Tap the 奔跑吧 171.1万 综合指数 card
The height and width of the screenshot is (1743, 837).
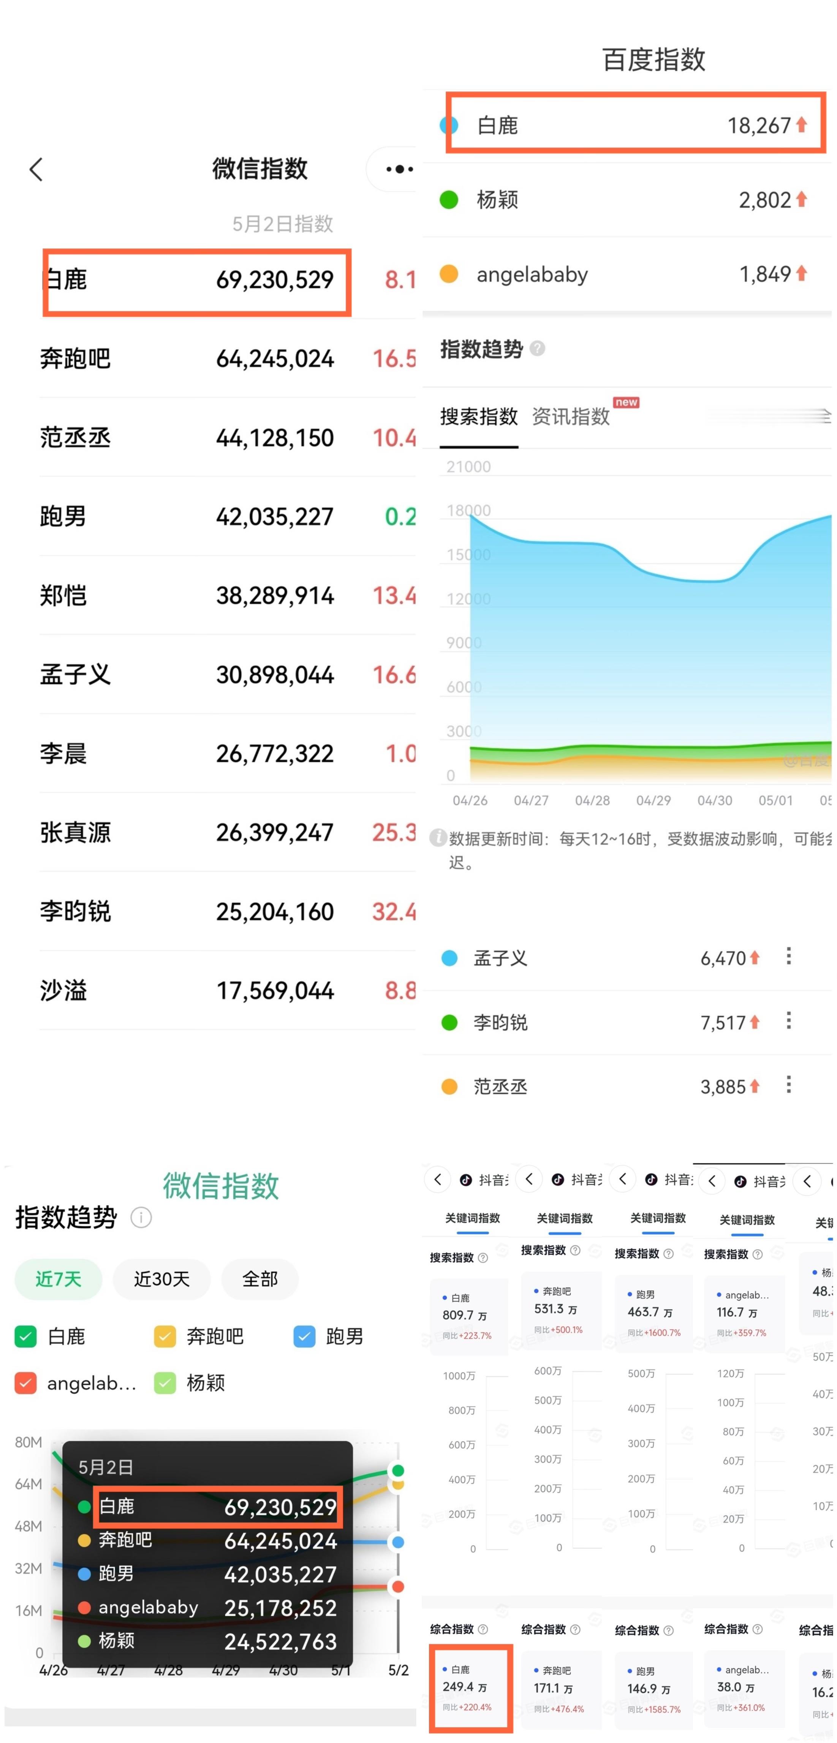click(x=561, y=1690)
